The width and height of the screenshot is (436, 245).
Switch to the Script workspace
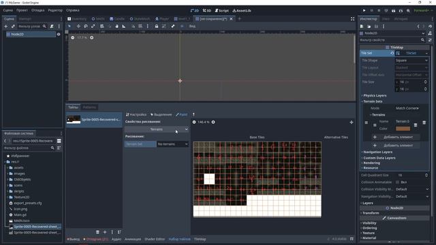pos(221,11)
